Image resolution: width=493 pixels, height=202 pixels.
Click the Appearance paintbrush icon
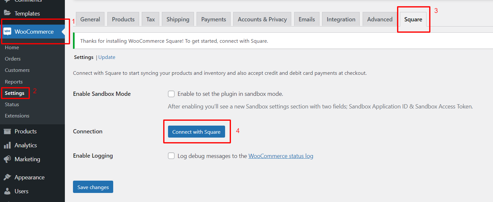[x=7, y=177]
